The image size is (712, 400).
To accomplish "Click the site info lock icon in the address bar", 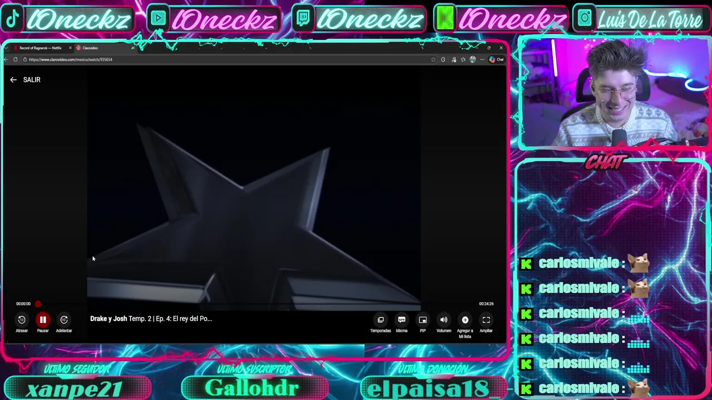I will pyautogui.click(x=24, y=59).
